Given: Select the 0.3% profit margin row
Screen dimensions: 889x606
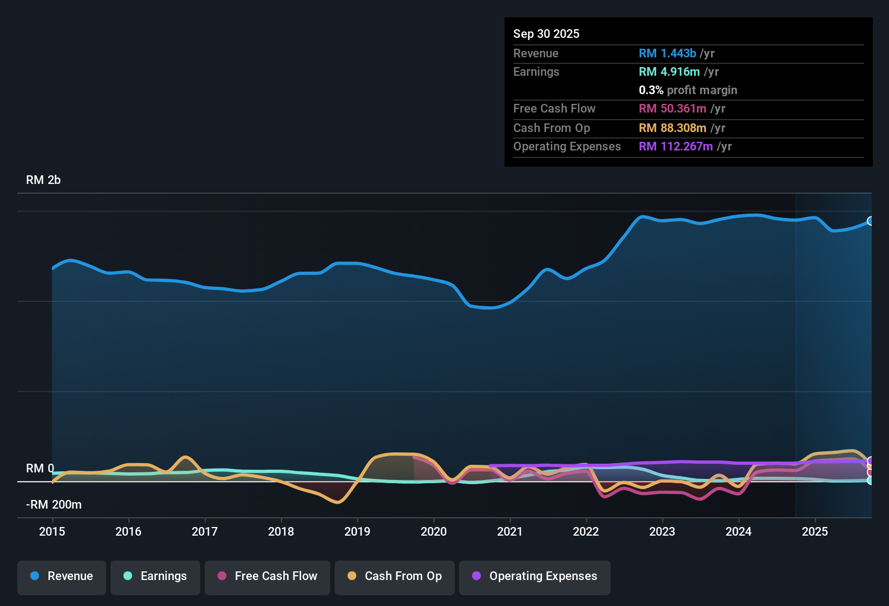Looking at the screenshot, I should click(x=688, y=90).
